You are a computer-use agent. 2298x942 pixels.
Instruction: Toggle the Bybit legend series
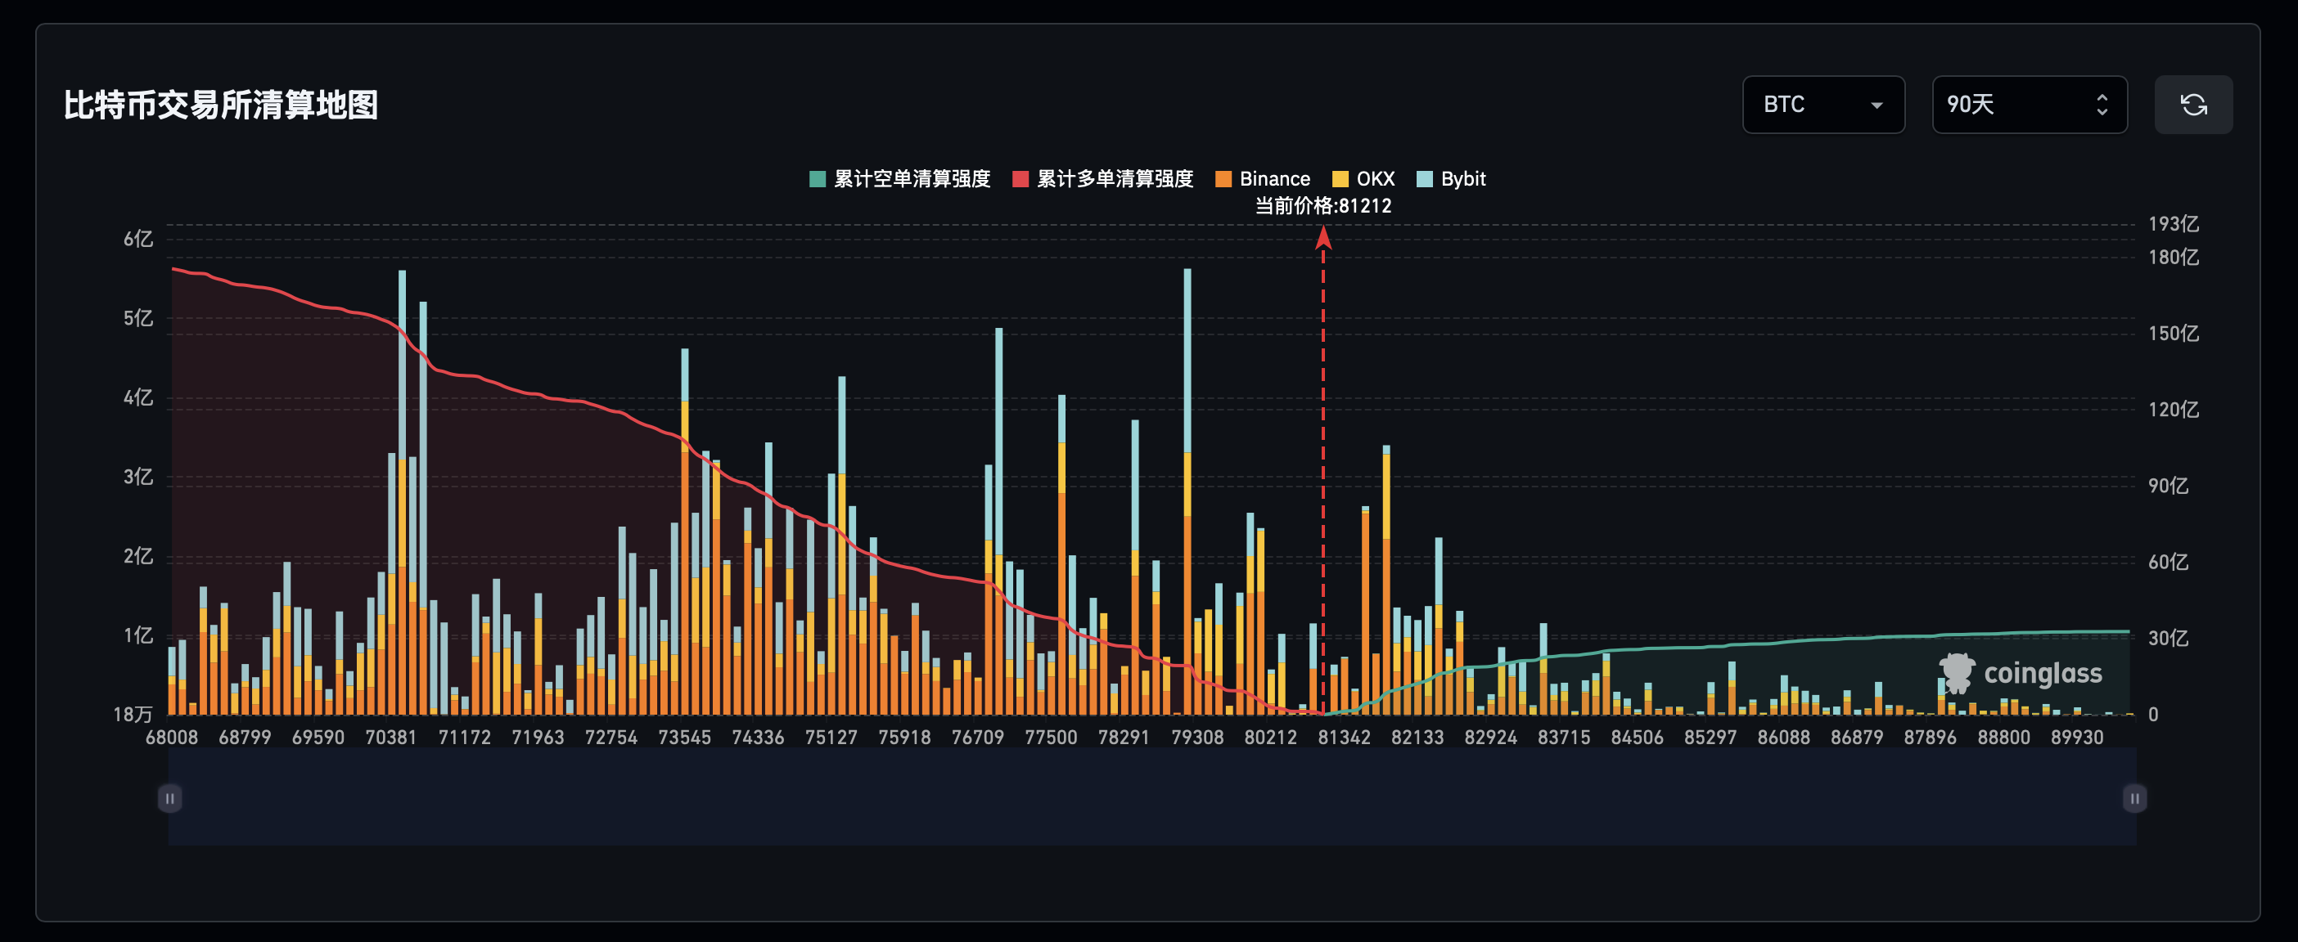tap(1452, 179)
